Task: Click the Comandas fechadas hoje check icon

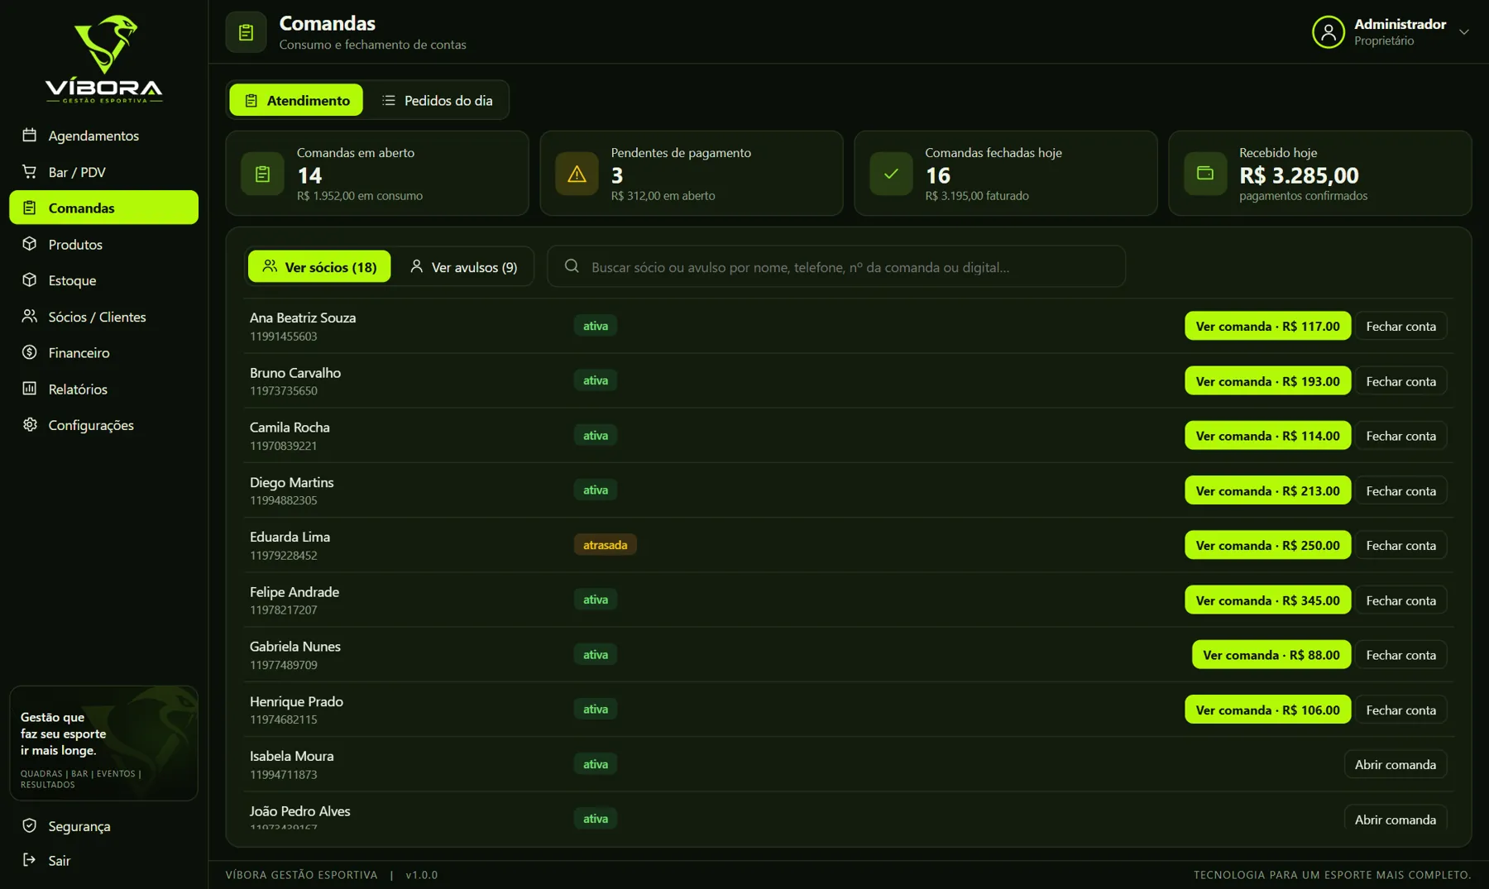Action: [x=891, y=174]
